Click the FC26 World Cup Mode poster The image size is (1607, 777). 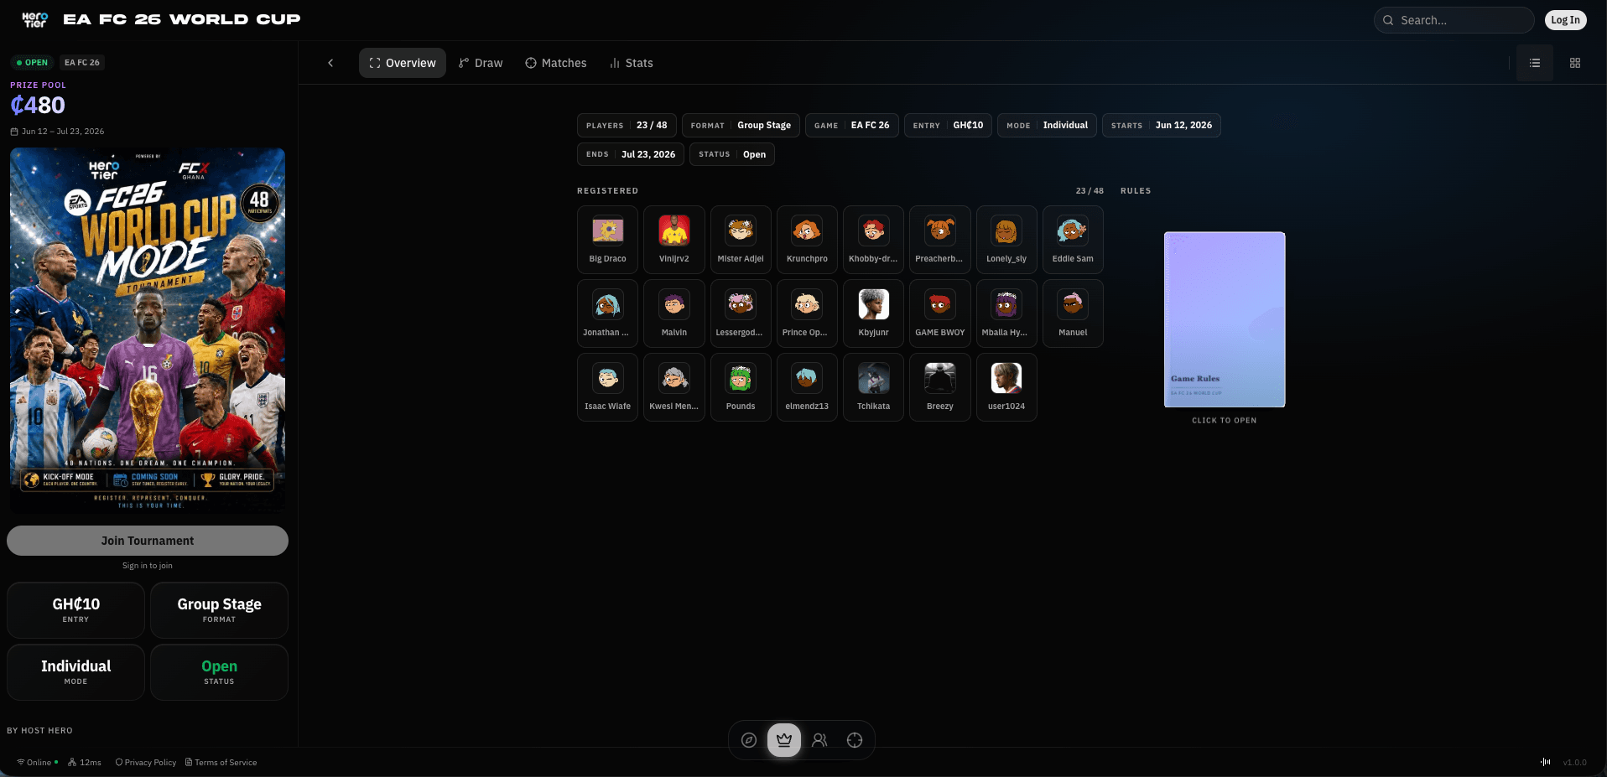tap(148, 330)
